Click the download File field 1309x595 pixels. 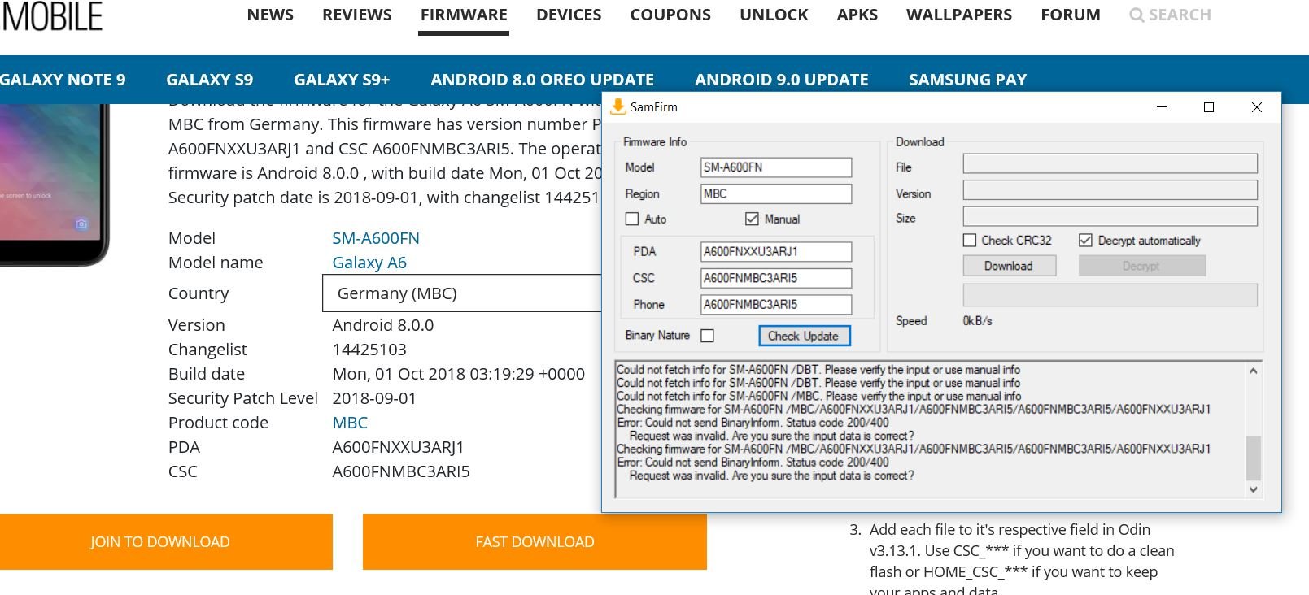point(1110,164)
